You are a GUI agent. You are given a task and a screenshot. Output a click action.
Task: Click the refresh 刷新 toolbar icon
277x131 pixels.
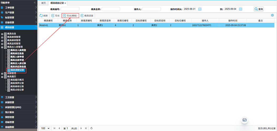tap(43, 16)
